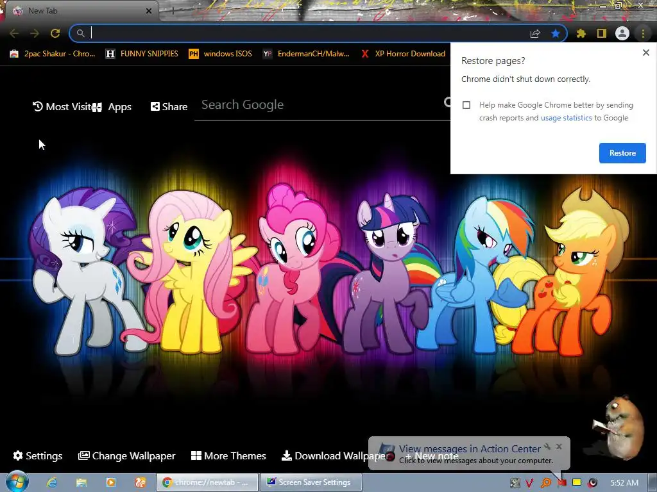The height and width of the screenshot is (492, 657).
Task: Click the red speaker tray icon
Action: (x=592, y=483)
